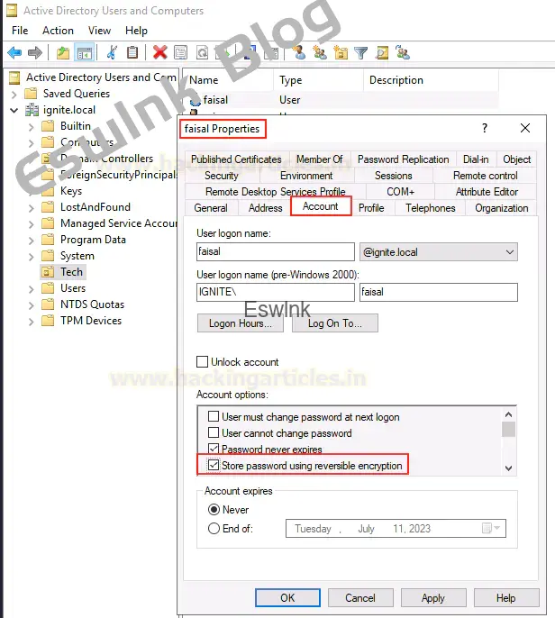Expand the Builtin tree node
The image size is (555, 618).
pos(32,126)
